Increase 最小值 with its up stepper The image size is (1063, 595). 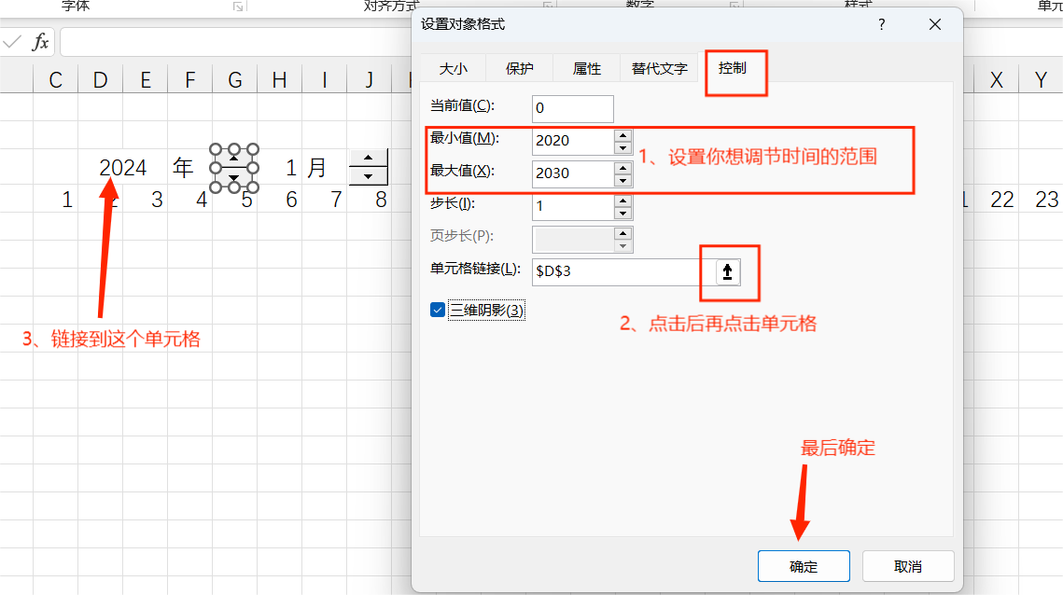623,136
